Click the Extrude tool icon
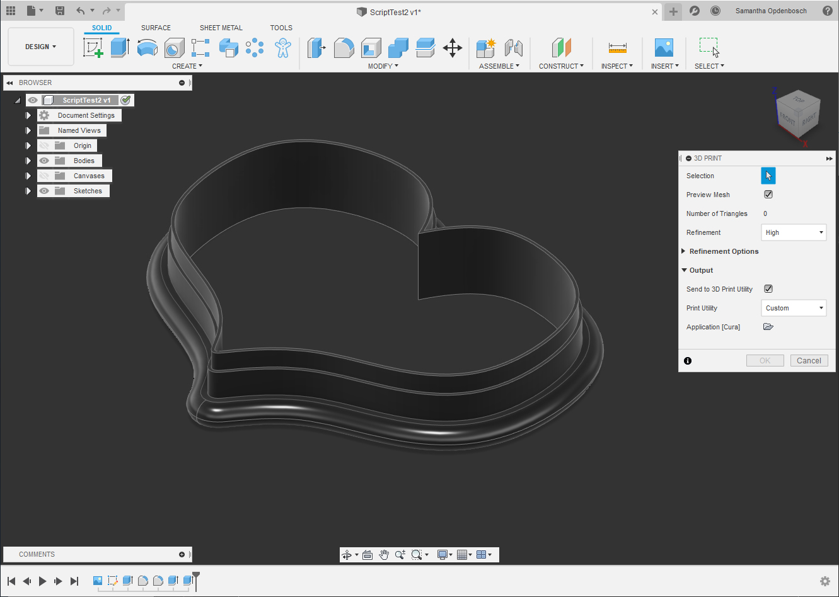This screenshot has width=839, height=597. click(x=120, y=48)
